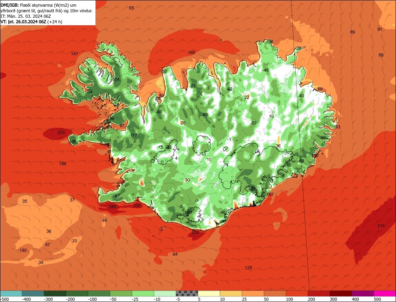Click the -117 value in west Iceland
Image resolution: width=396 pixels, height=302 pixels.
pyautogui.click(x=133, y=135)
